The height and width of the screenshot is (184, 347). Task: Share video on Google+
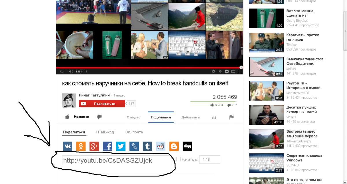tap(94, 146)
